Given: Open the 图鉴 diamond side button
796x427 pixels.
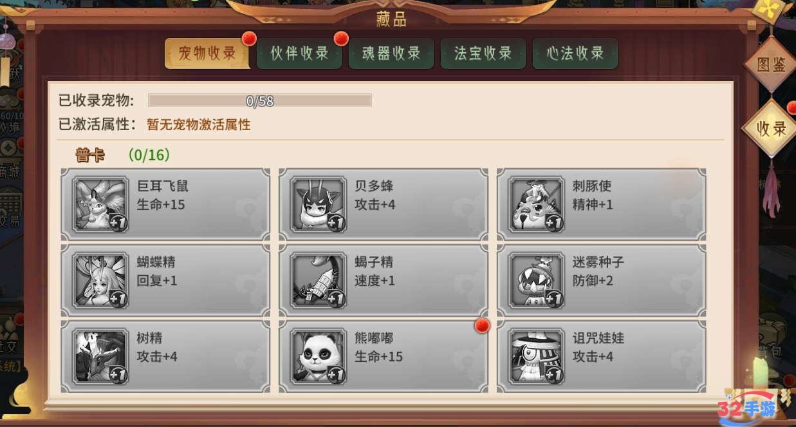Looking at the screenshot, I should coord(771,64).
